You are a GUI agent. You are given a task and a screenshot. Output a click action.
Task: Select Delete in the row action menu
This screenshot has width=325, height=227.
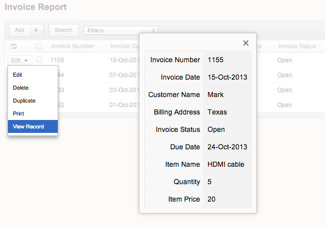click(21, 88)
